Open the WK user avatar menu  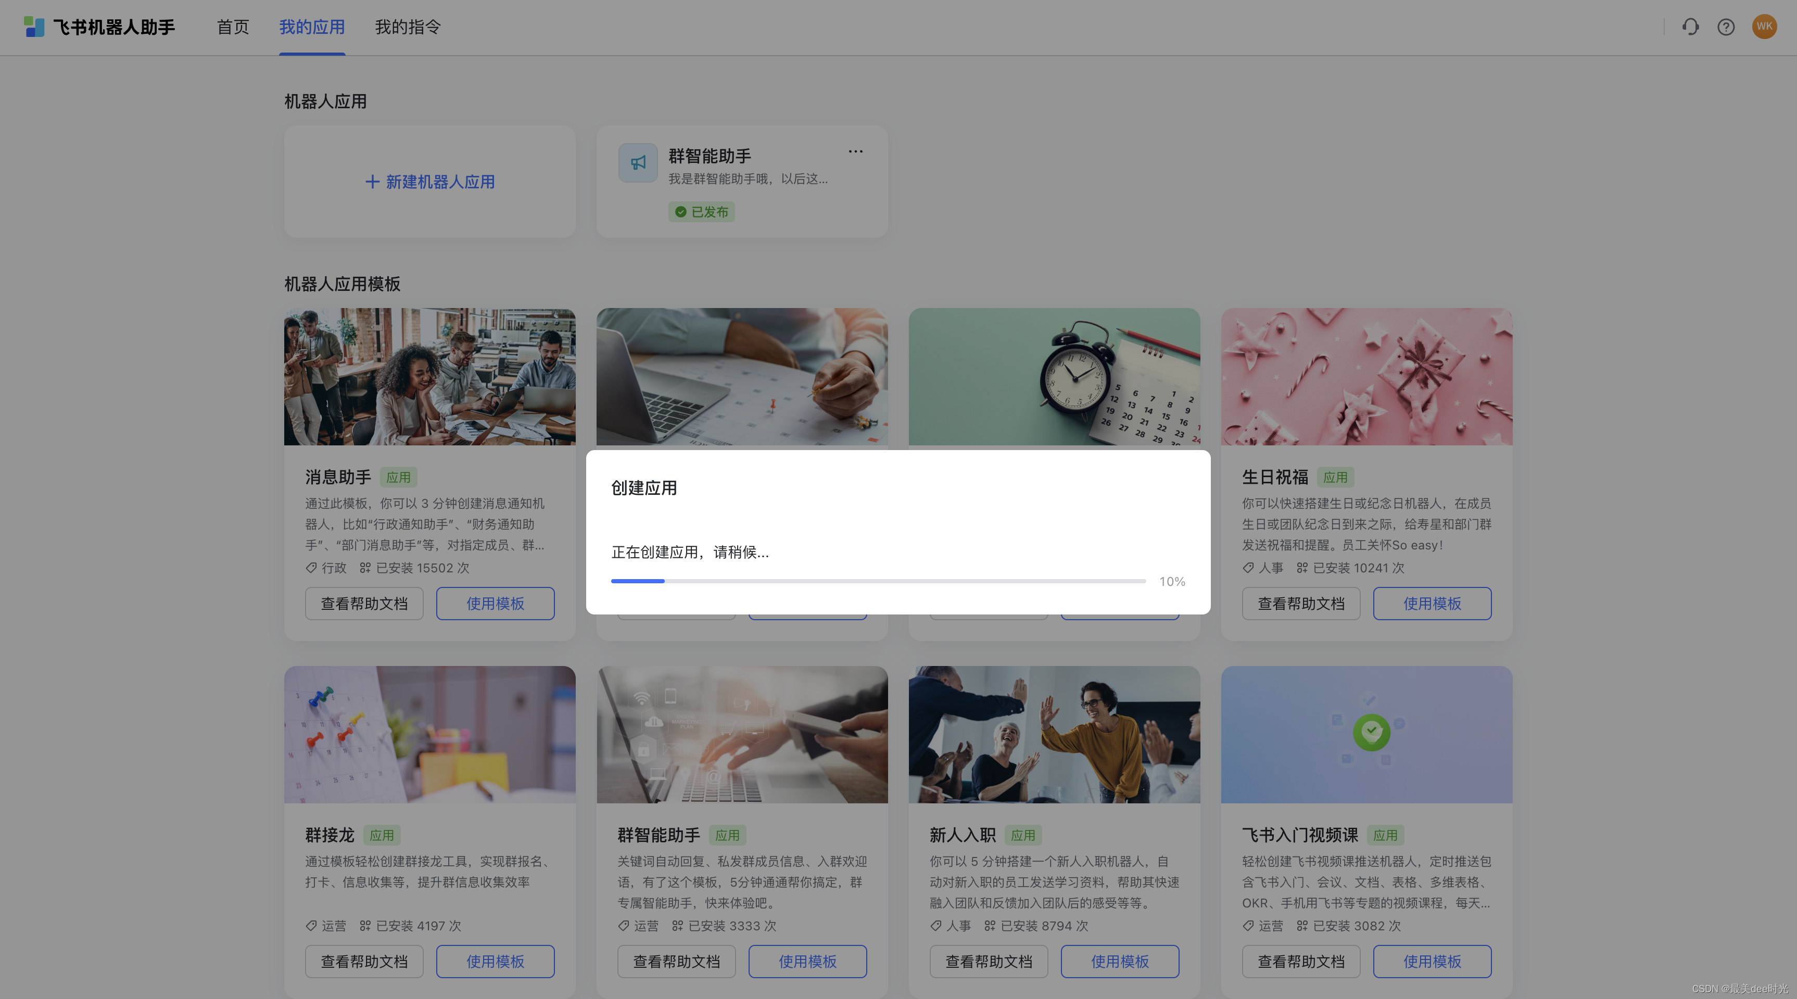(x=1764, y=27)
